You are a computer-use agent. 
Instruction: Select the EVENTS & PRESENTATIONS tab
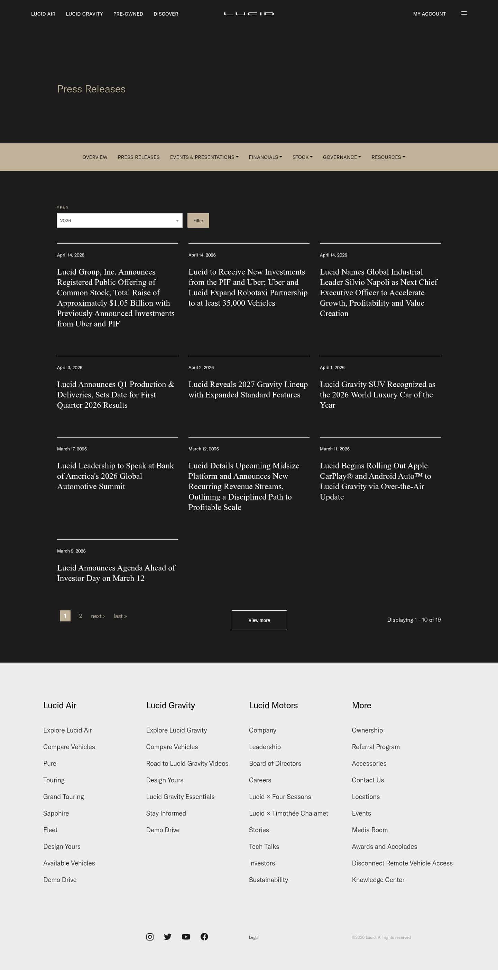[204, 157]
